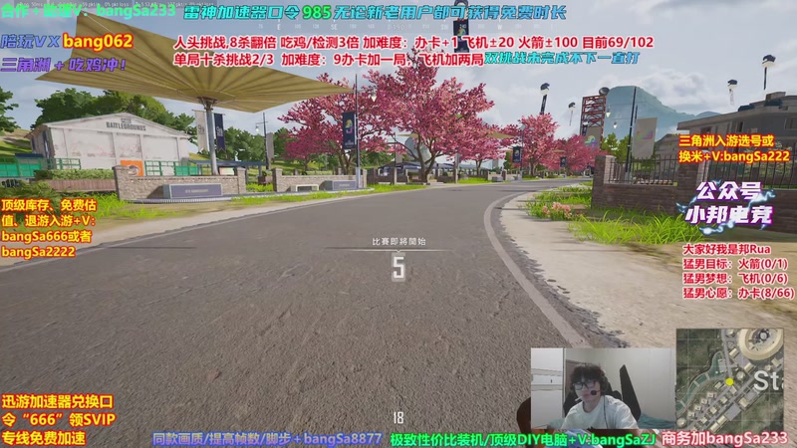This screenshot has width=797, height=448.
Task: Click the 单局十杀挑战2/3 challenge line
Action: [x=329, y=60]
